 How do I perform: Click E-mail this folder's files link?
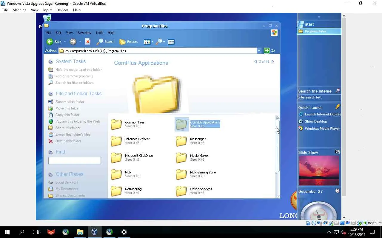click(x=73, y=134)
